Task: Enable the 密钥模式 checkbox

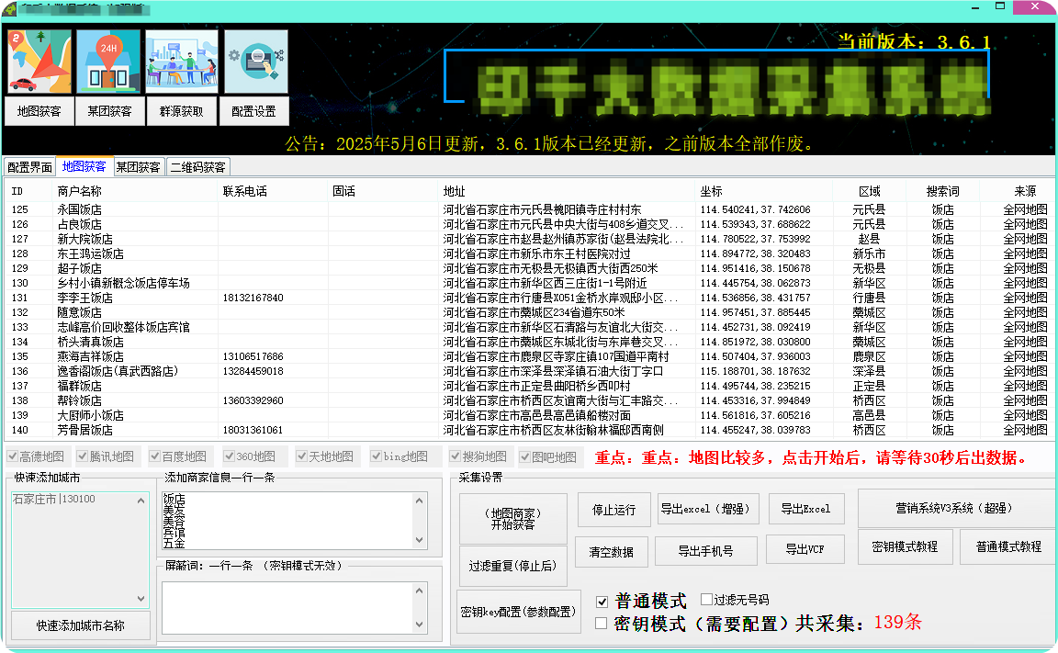Action: (602, 624)
